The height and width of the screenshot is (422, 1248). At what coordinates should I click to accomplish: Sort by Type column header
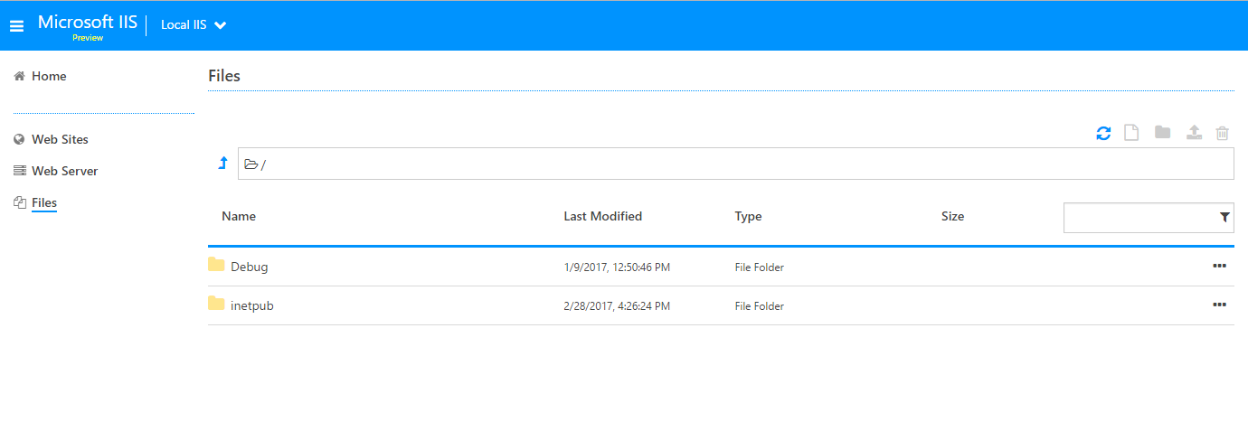click(x=748, y=217)
